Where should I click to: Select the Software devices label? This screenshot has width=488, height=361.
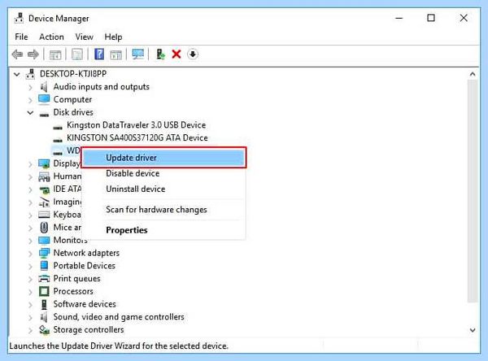(85, 304)
